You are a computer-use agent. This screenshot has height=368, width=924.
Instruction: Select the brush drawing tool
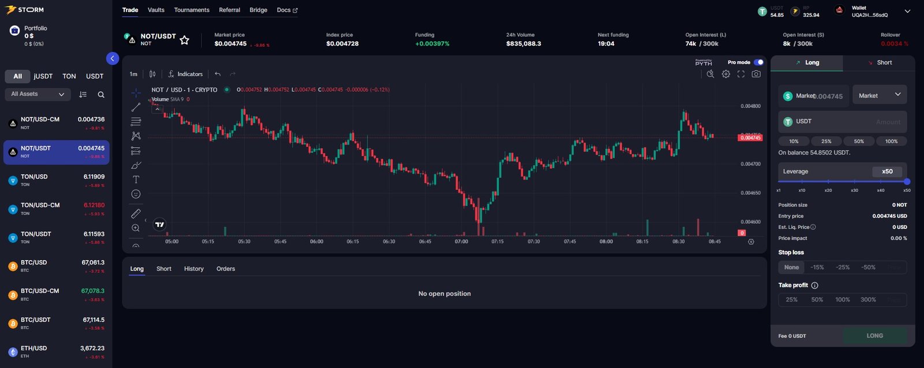[x=136, y=166]
